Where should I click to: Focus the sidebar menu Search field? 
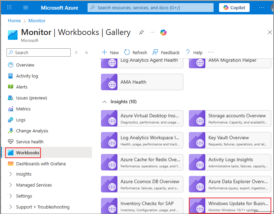tap(38, 52)
